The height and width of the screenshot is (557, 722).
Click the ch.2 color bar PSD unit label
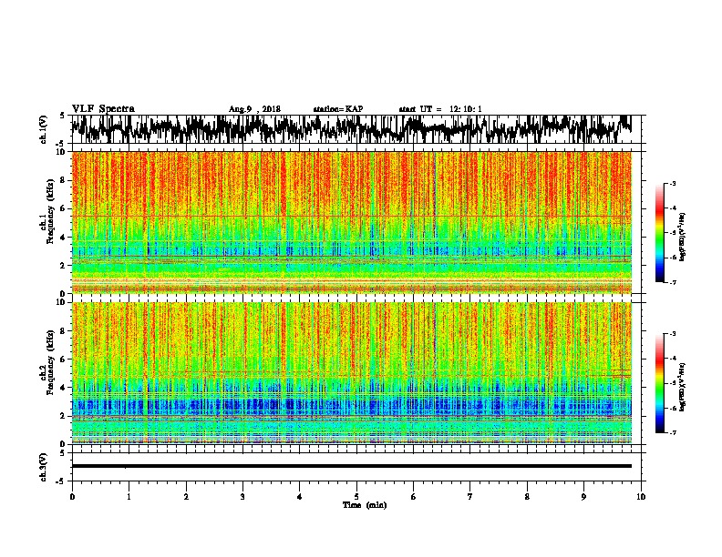pyautogui.click(x=683, y=387)
